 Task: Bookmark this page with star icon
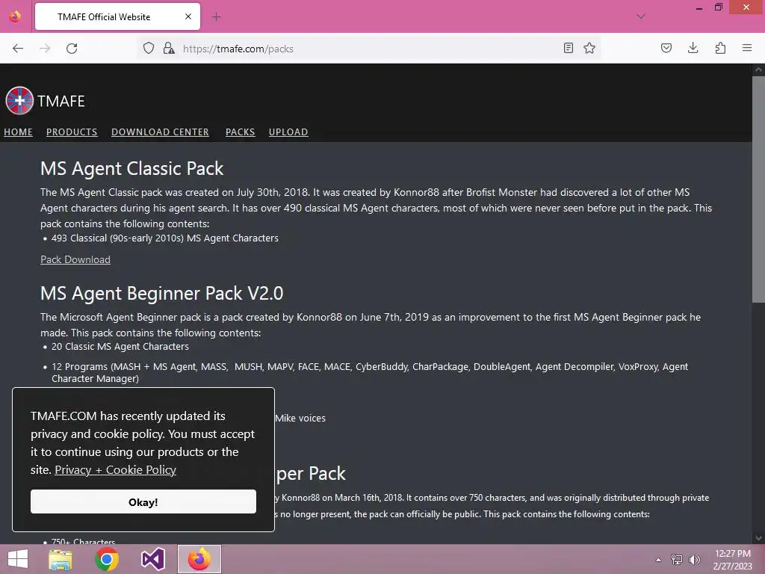(x=589, y=48)
